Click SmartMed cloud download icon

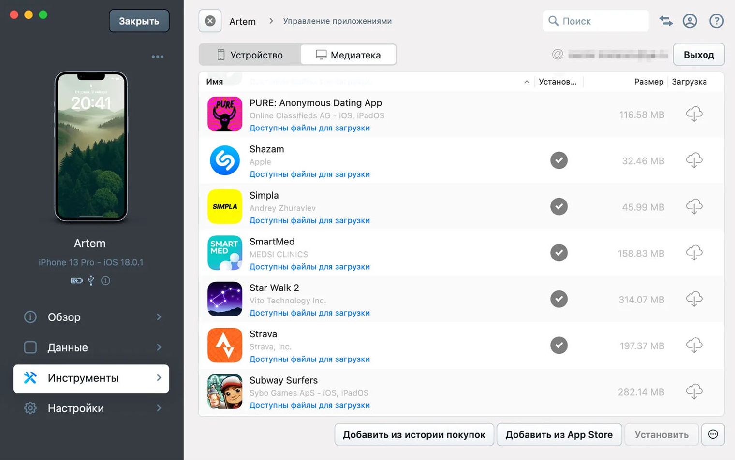694,253
